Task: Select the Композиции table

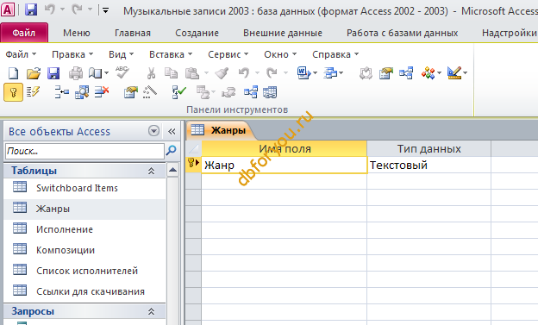Action: coord(84,250)
